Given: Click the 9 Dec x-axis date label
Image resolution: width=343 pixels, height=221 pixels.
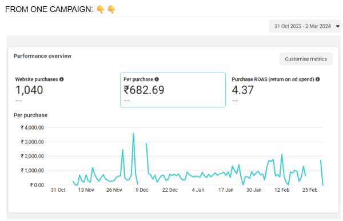Looking at the screenshot, I should (142, 190).
